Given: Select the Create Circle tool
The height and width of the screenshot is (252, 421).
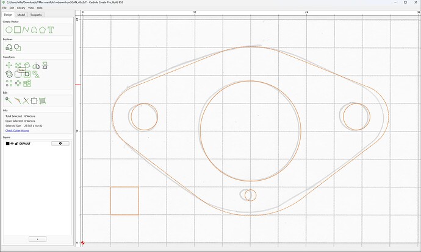Looking at the screenshot, I should [9, 30].
